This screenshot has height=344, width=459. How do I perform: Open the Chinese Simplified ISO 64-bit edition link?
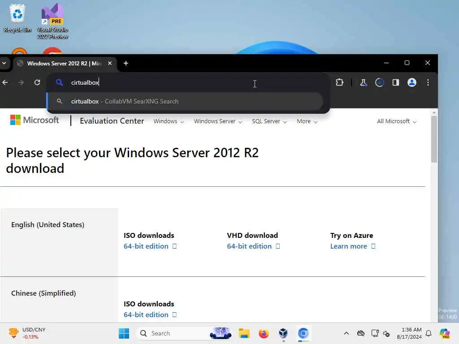pos(150,315)
